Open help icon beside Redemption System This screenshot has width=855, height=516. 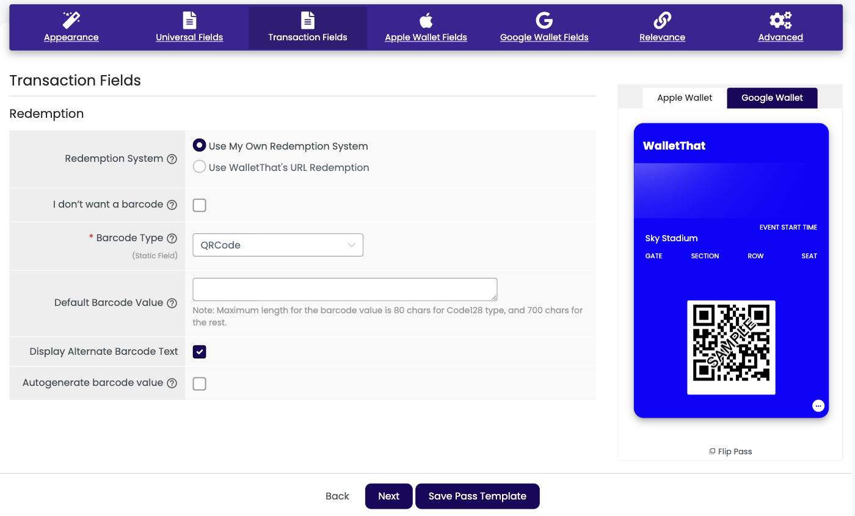(x=172, y=159)
